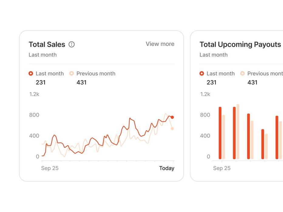
Task: Click the info icon beside Total Sales
Action: (x=72, y=45)
